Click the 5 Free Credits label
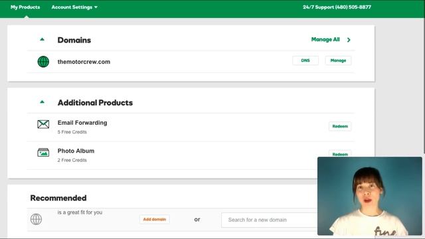Screen dimensions: 425x239 [x=72, y=132]
